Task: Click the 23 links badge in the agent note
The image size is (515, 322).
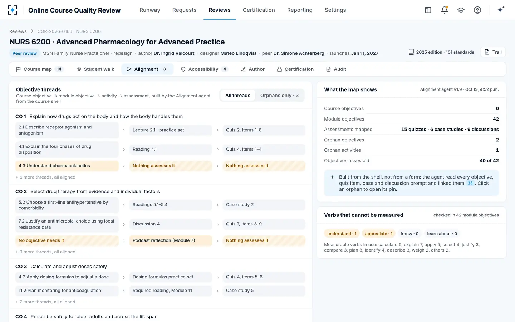Action: click(470, 183)
